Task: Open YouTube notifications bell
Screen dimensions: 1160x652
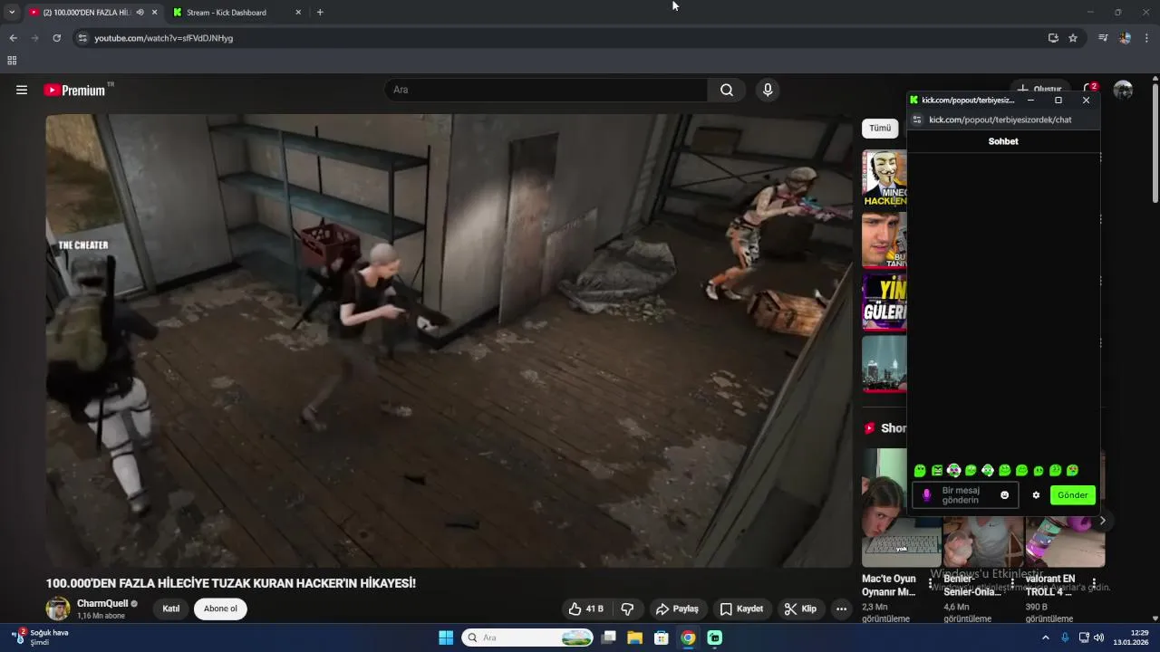Action: (x=1089, y=90)
